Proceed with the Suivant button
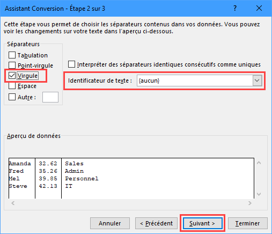The height and width of the screenshot is (234, 272). pyautogui.click(x=202, y=223)
